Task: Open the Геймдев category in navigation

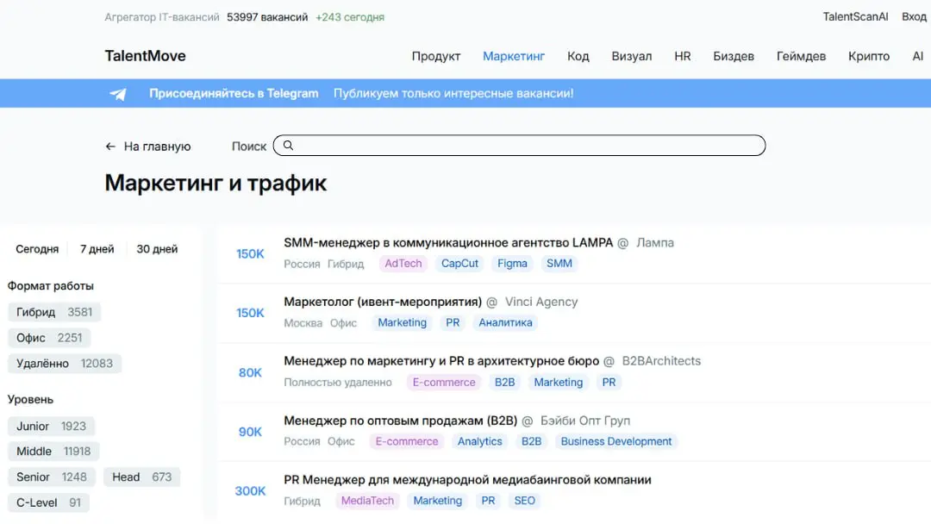Action: tap(800, 56)
